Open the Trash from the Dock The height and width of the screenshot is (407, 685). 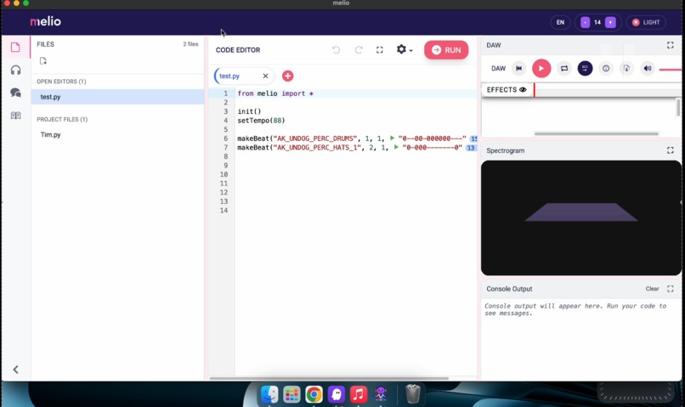pyautogui.click(x=412, y=394)
